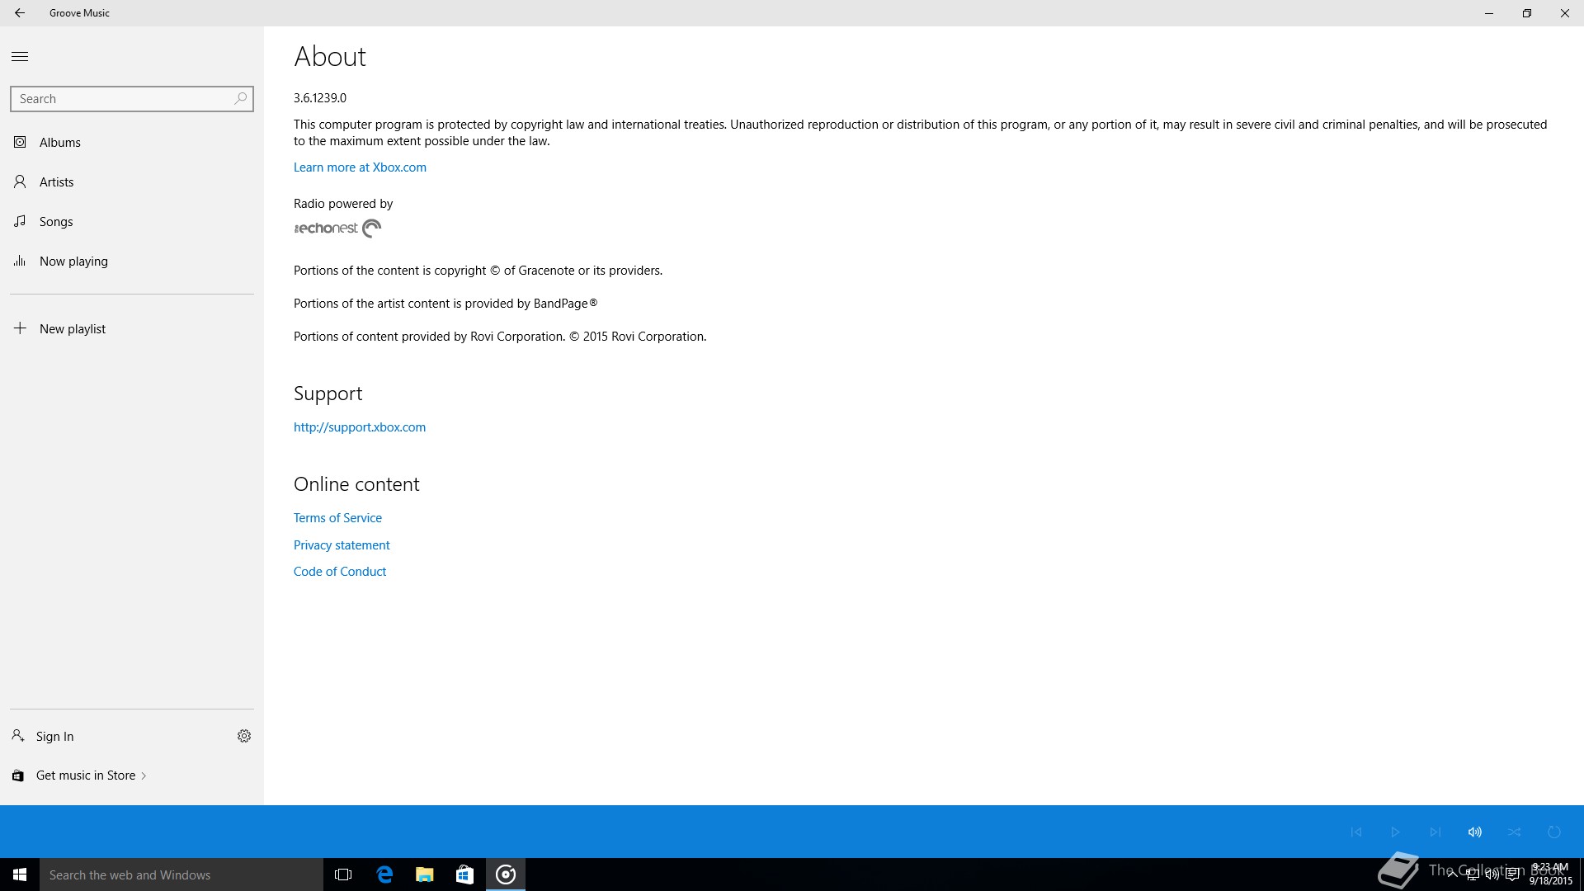Click the Sign In person icon

click(17, 735)
